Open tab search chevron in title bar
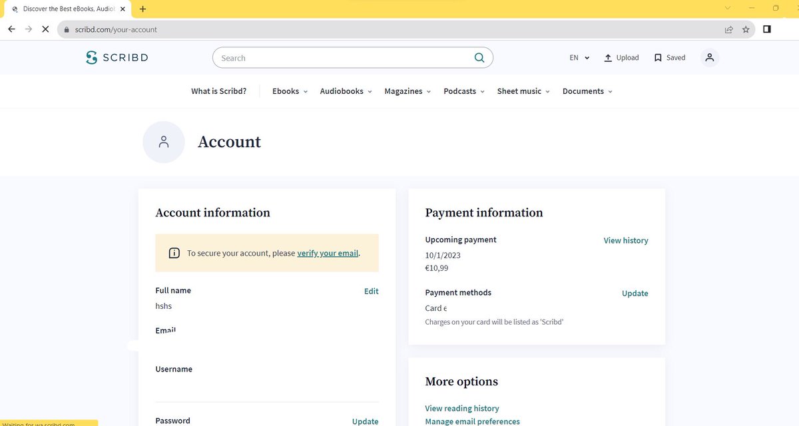 tap(727, 8)
